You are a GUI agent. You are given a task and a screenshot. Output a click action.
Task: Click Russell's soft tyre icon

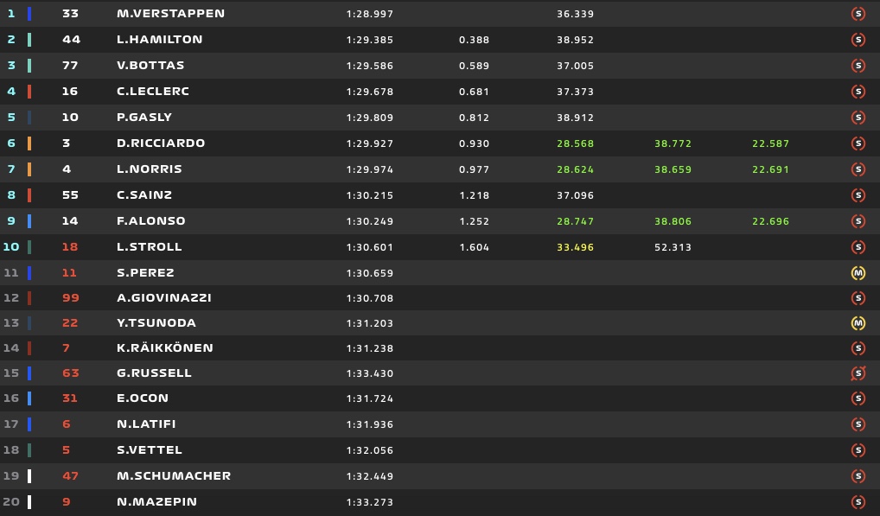click(858, 373)
